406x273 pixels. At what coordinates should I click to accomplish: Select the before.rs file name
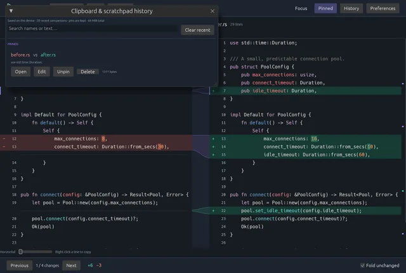click(x=20, y=55)
